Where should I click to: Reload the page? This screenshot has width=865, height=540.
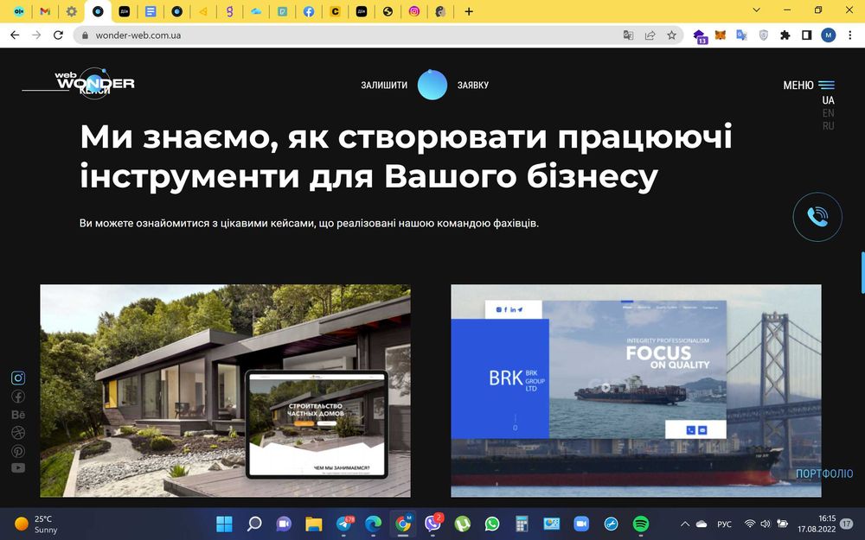click(x=58, y=35)
